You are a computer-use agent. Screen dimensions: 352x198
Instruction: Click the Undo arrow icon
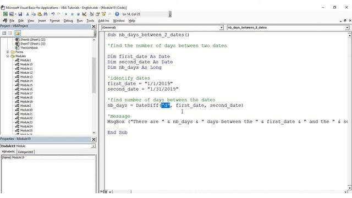pos(53,14)
